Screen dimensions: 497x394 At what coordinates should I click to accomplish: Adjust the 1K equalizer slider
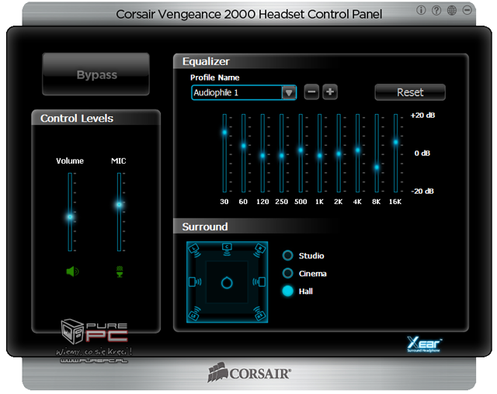point(319,155)
